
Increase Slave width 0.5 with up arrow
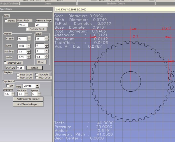point(47,56)
